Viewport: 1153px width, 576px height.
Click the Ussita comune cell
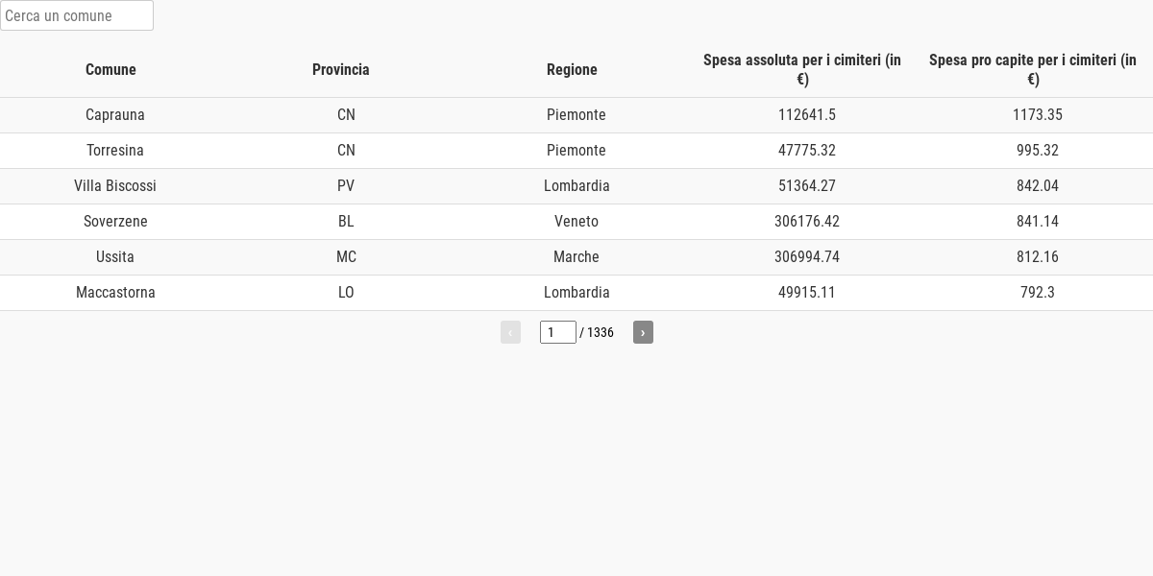point(115,257)
